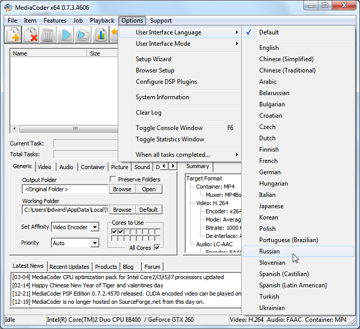Click the Add File toolbar icon
360x329 pixels.
tap(13, 34)
